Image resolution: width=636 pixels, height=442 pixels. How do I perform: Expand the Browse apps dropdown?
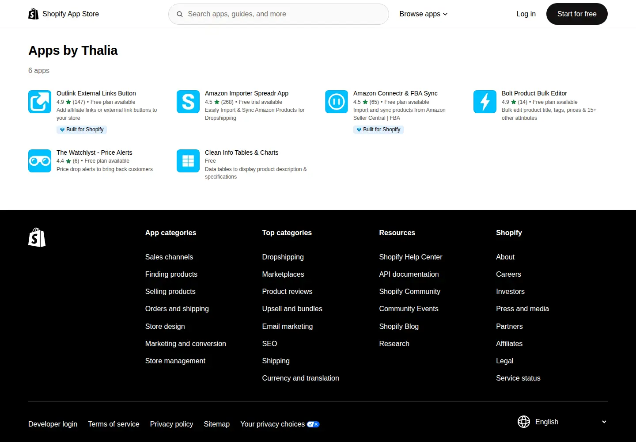(x=424, y=14)
